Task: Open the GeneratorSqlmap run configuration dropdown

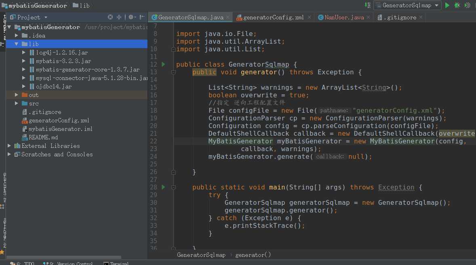Action: [x=408, y=5]
